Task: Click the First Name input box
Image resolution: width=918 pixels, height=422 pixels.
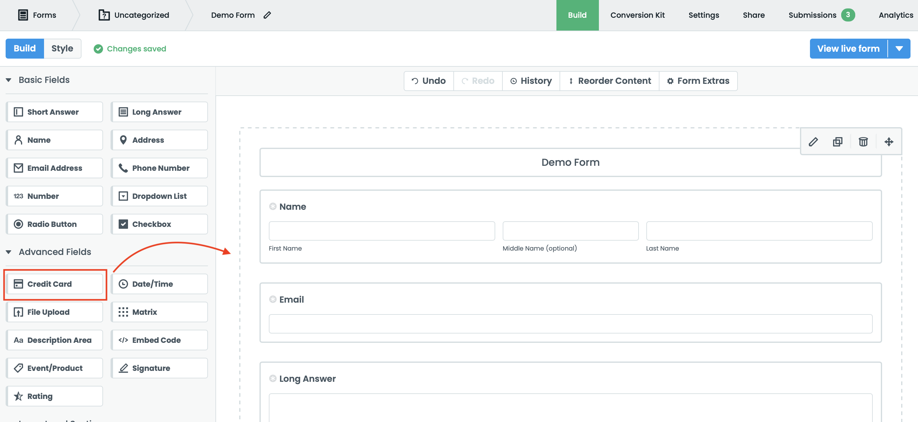Action: click(382, 231)
